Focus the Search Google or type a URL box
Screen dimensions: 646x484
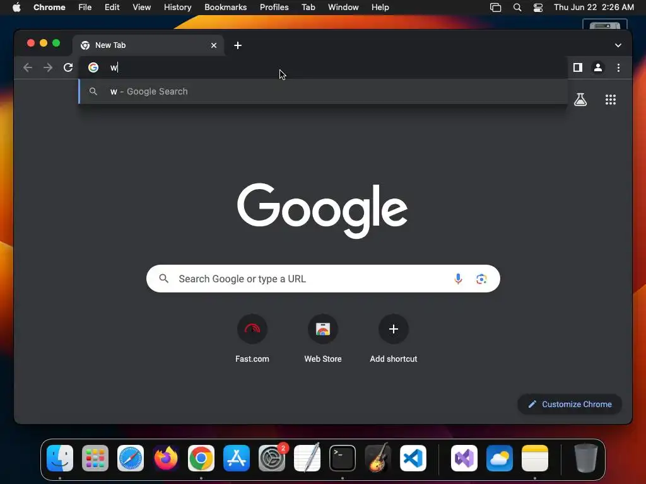point(323,279)
